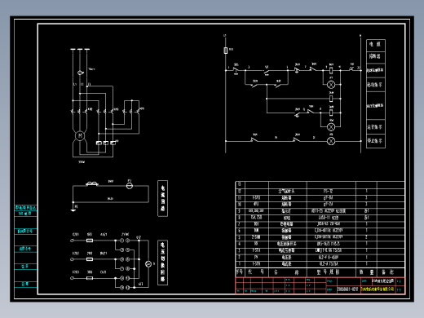Click the SBS stop pushbutton contact
The width and height of the screenshot is (424, 318).
236,71
